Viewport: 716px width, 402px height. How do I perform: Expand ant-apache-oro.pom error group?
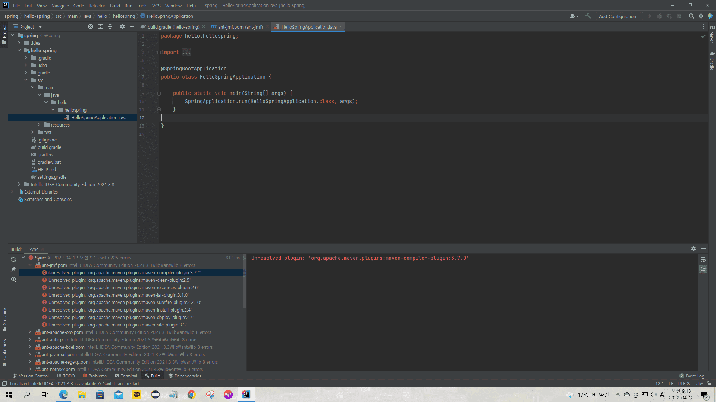30,332
